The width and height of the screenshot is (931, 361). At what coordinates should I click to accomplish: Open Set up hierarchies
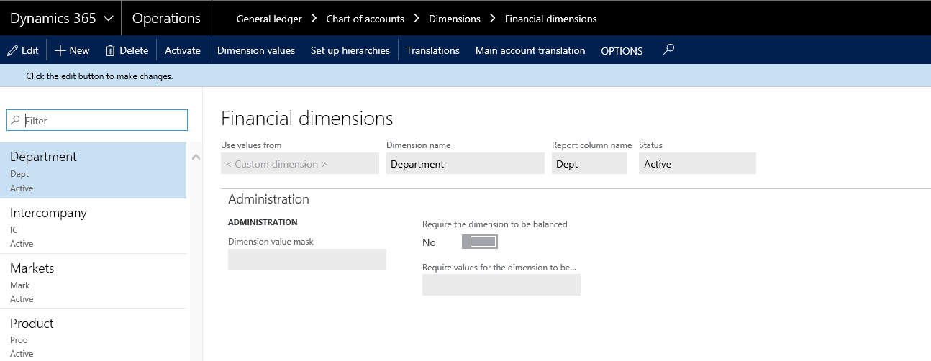350,50
